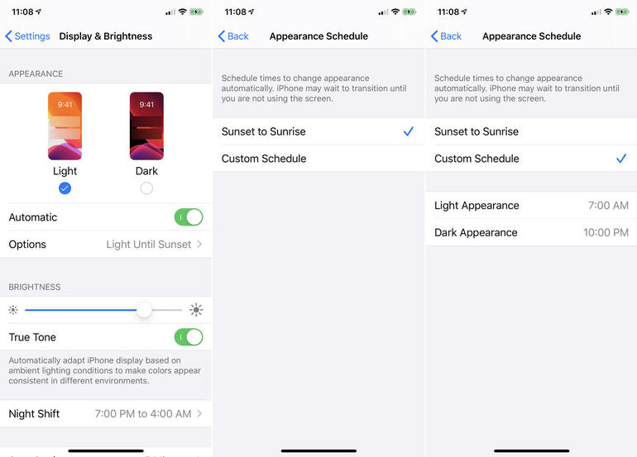Click the bright sun brightness icon
Image resolution: width=637 pixels, height=457 pixels.
(x=196, y=310)
